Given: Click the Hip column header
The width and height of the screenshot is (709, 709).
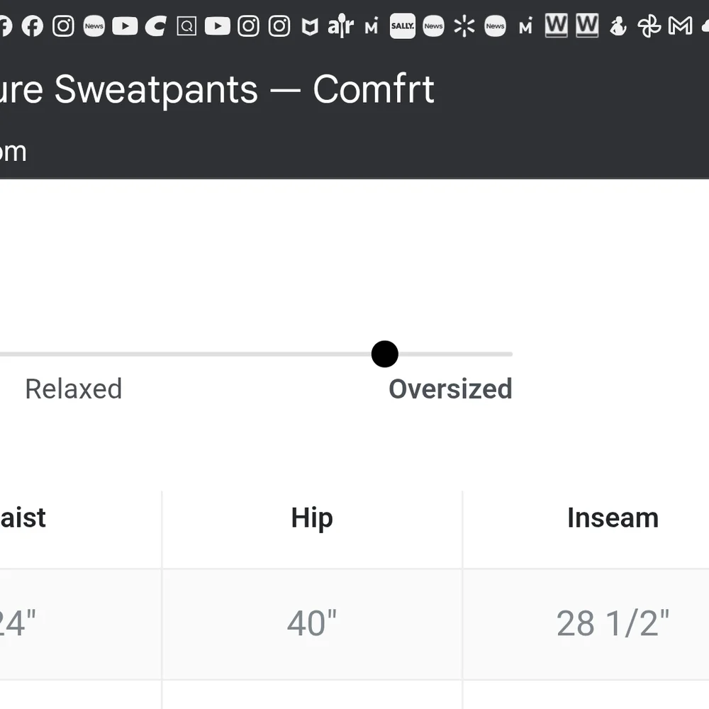Looking at the screenshot, I should (312, 518).
